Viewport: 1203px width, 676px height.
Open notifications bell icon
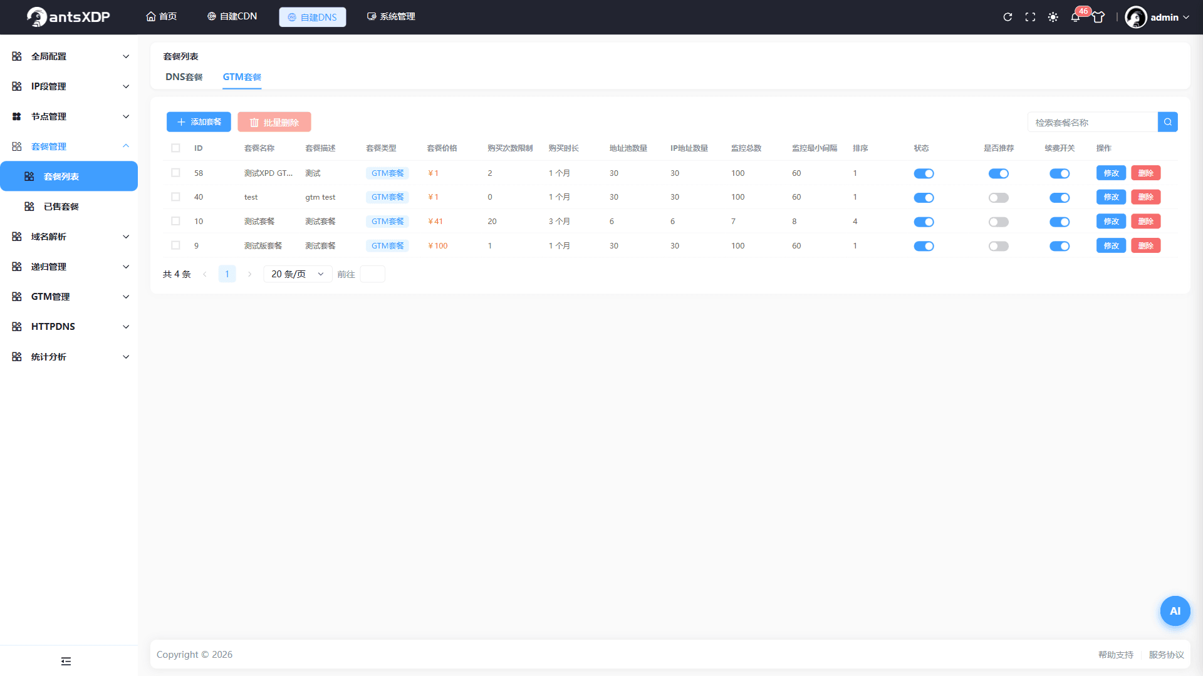pyautogui.click(x=1075, y=17)
